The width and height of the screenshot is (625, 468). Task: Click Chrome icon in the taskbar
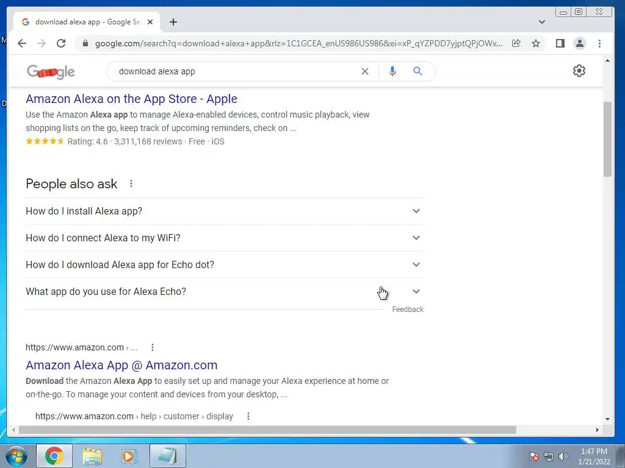(x=54, y=456)
